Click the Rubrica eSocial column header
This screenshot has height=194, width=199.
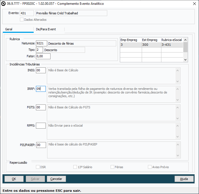(x=172, y=40)
